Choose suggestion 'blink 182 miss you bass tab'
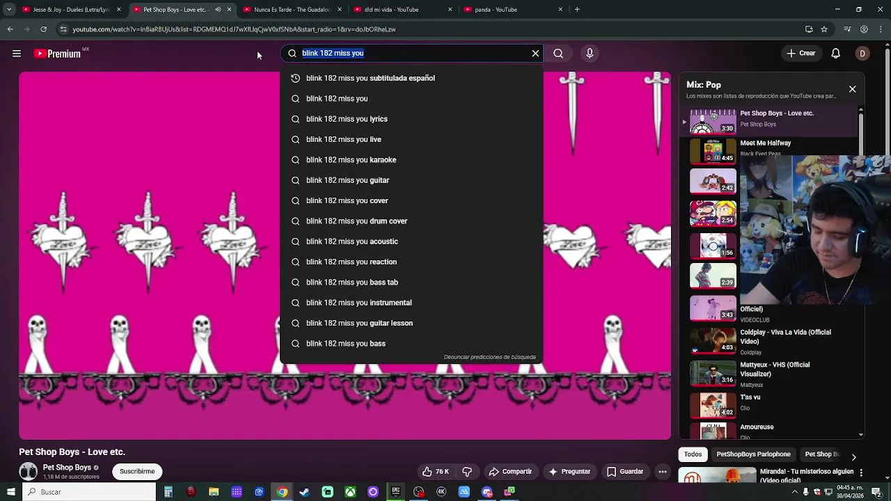The width and height of the screenshot is (891, 501). pos(411,283)
